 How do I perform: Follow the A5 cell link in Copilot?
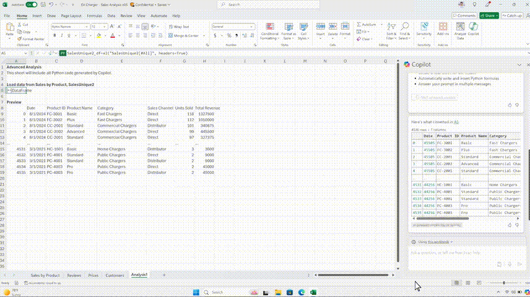point(456,122)
